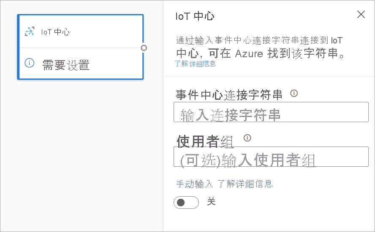Click the info icon beside 需要设置

click(x=29, y=63)
